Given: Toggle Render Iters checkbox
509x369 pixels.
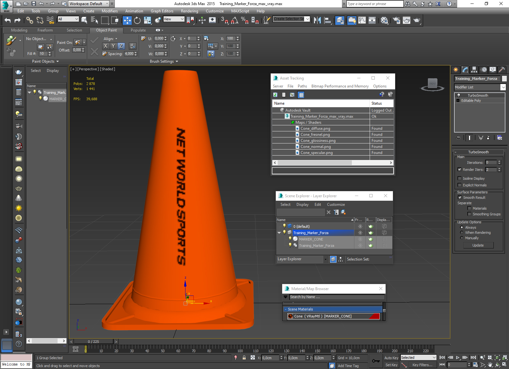Looking at the screenshot, I should point(459,170).
